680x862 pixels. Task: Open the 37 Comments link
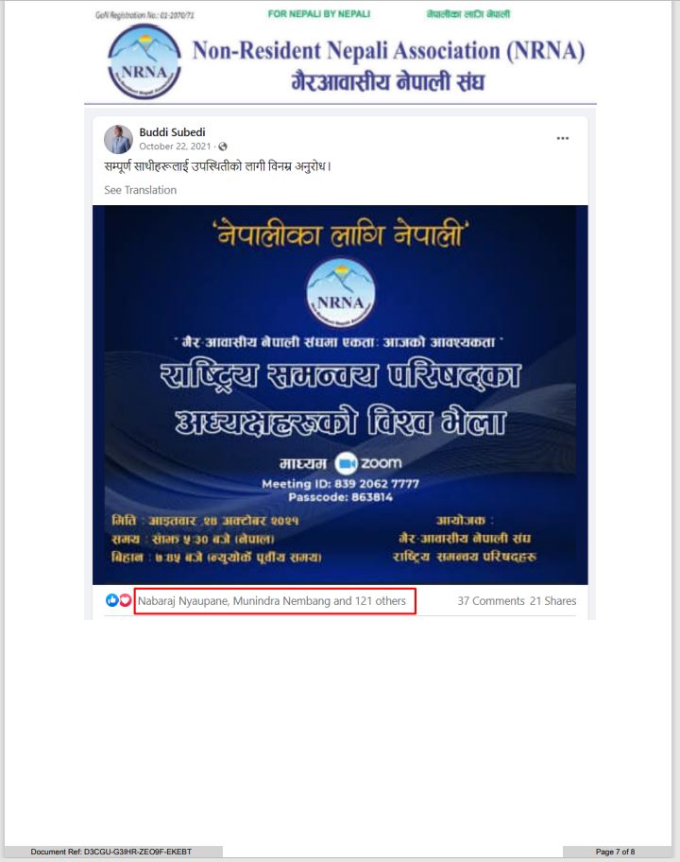point(491,601)
